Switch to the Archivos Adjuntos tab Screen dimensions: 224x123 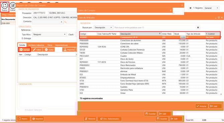[36, 45]
